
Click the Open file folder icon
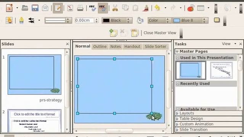pos(25,8)
